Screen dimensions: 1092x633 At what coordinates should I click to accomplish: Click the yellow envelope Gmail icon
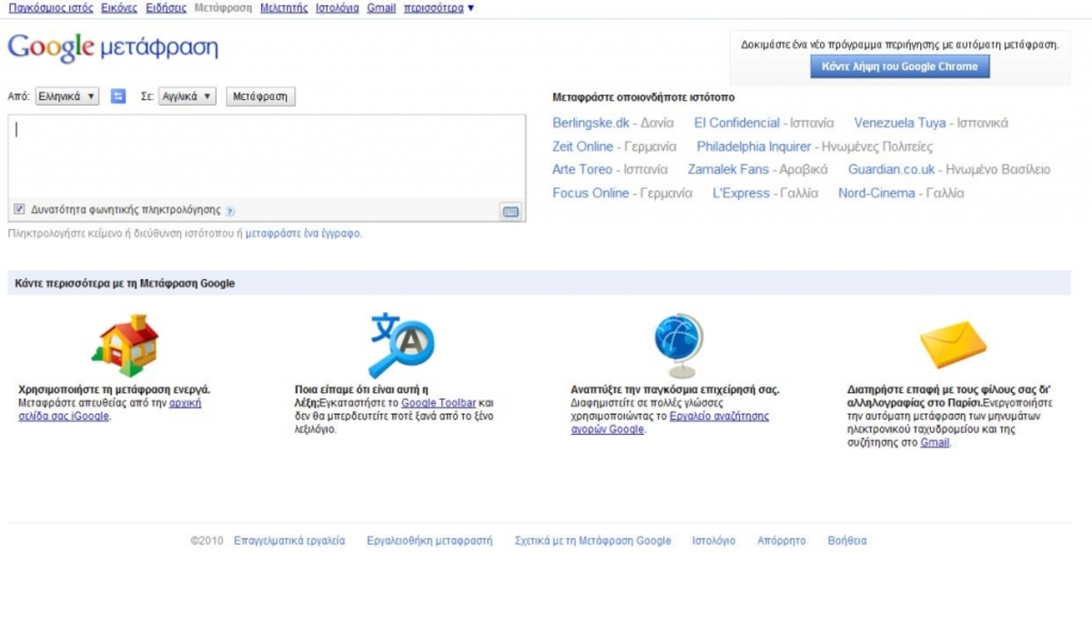(953, 345)
